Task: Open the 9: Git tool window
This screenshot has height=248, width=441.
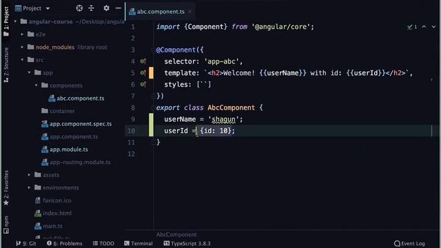Action: 26,243
